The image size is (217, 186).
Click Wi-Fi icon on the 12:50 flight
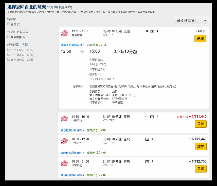pos(147,31)
